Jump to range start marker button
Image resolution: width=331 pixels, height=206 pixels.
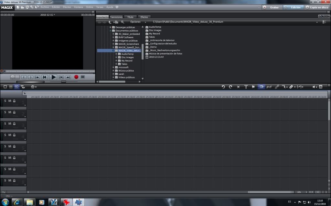pos(37,77)
